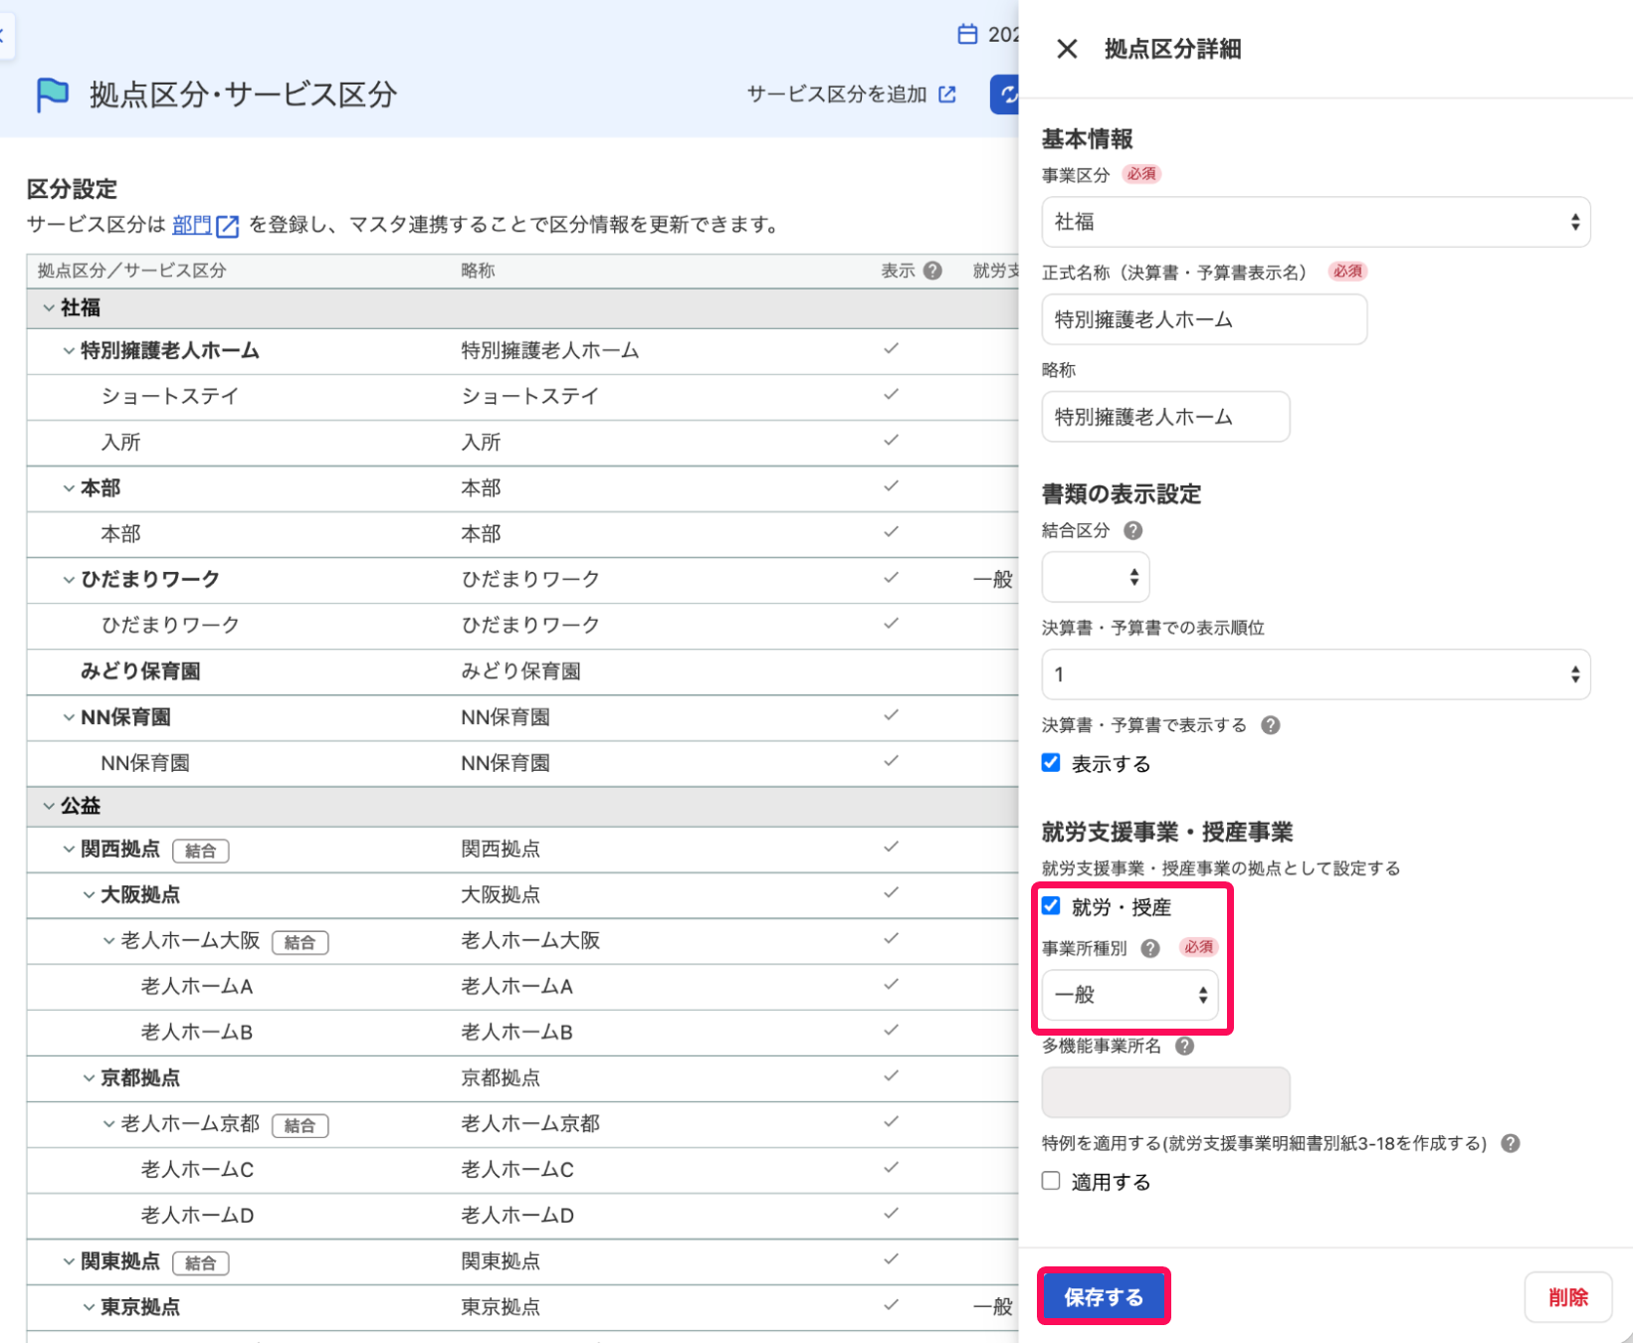Click help icon beside 表示 column header

(x=932, y=271)
